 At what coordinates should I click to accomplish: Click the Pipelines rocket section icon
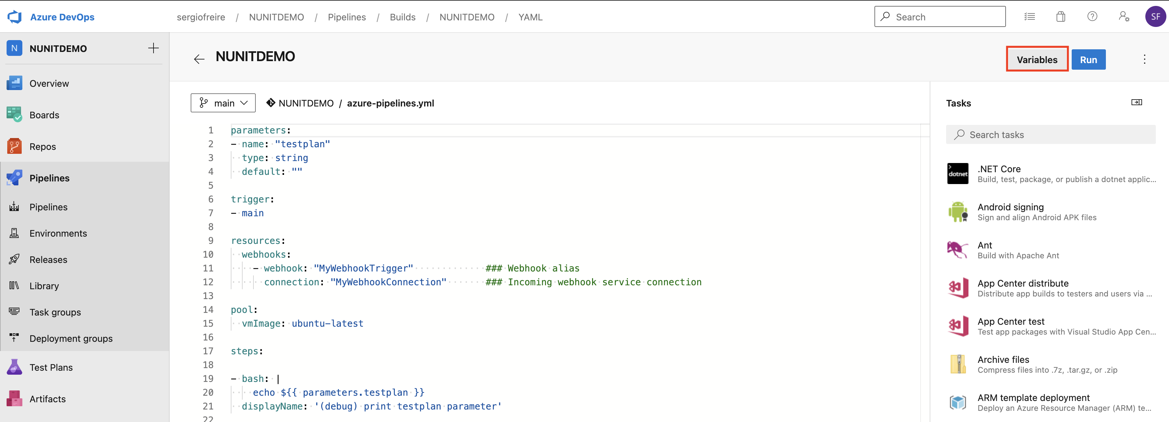pyautogui.click(x=14, y=177)
